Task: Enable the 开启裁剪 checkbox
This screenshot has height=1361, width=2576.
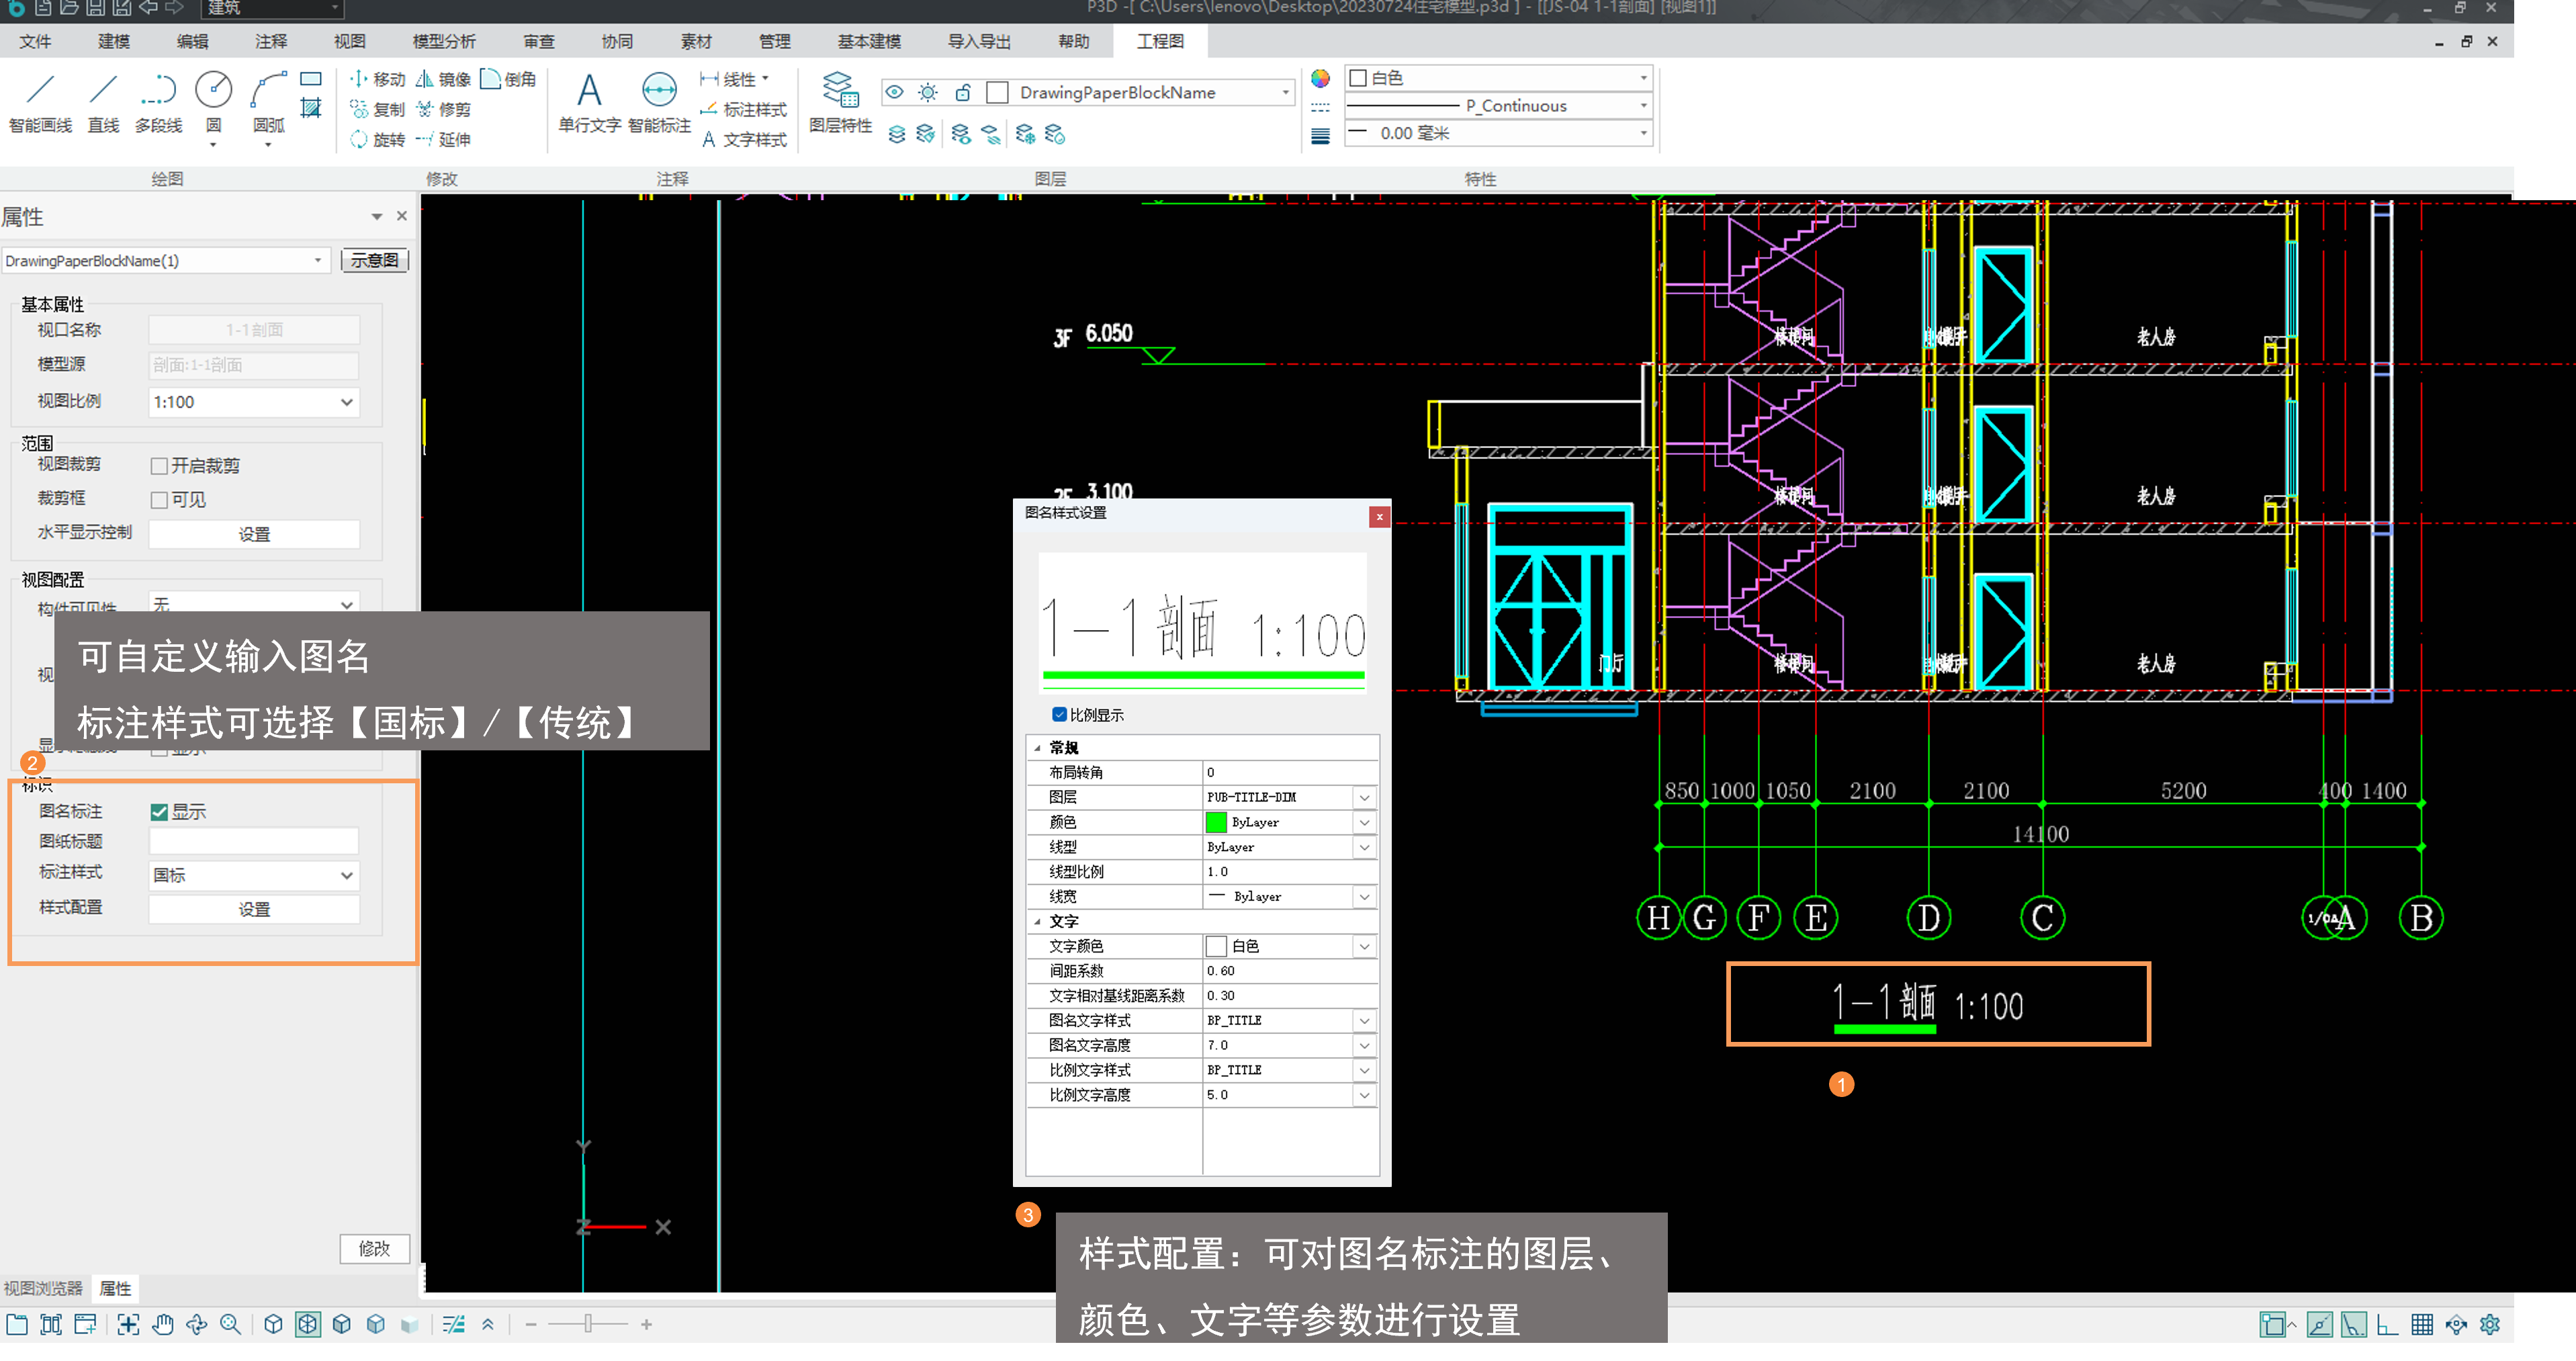Action: 159,466
